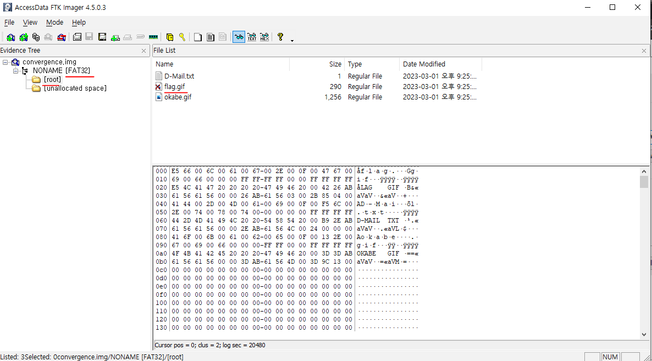652x361 pixels.
Task: Click the Remove All Evidence Items icon
Action: (62, 37)
